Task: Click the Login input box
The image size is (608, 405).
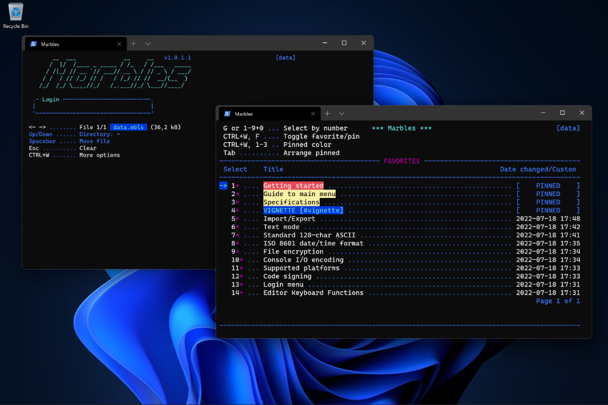Action: (x=93, y=106)
